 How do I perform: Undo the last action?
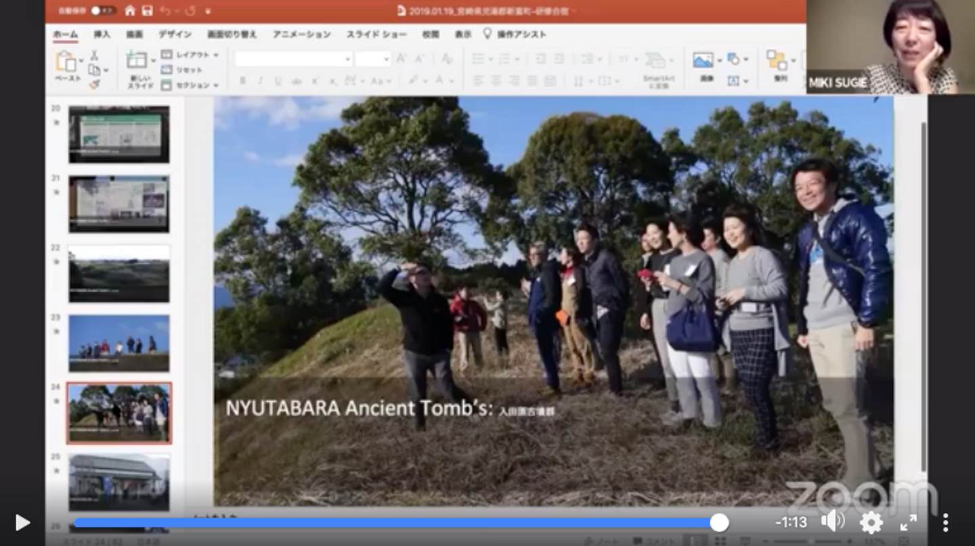coord(166,11)
